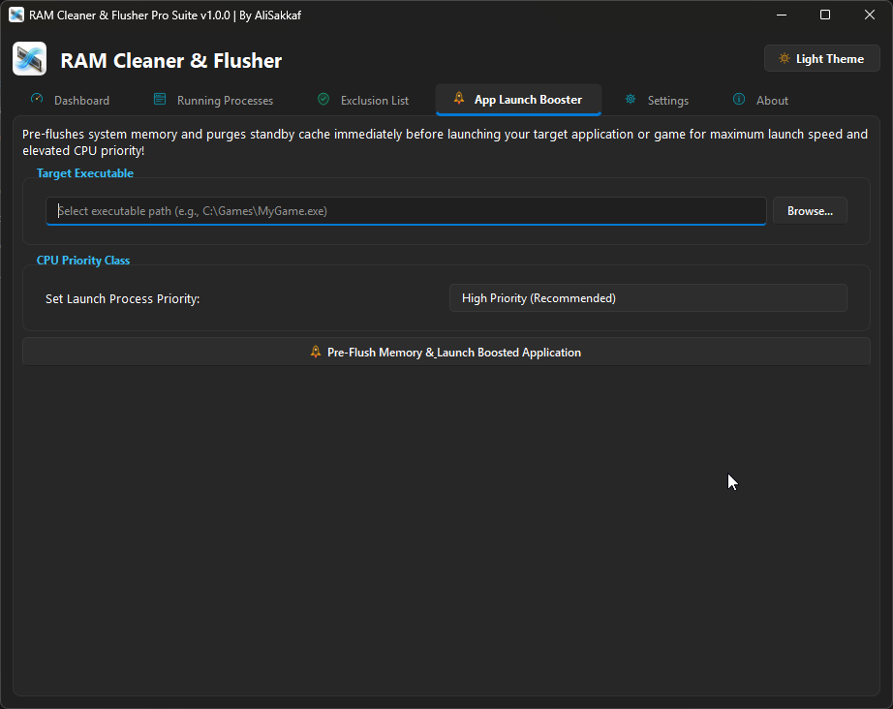
Task: Select the App Launch Booster tab
Action: [x=518, y=100]
